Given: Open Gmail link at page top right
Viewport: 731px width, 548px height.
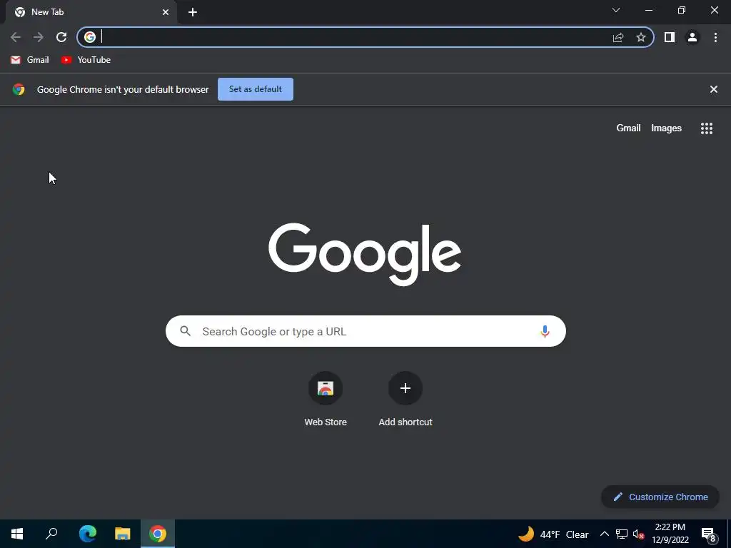Looking at the screenshot, I should [628, 128].
